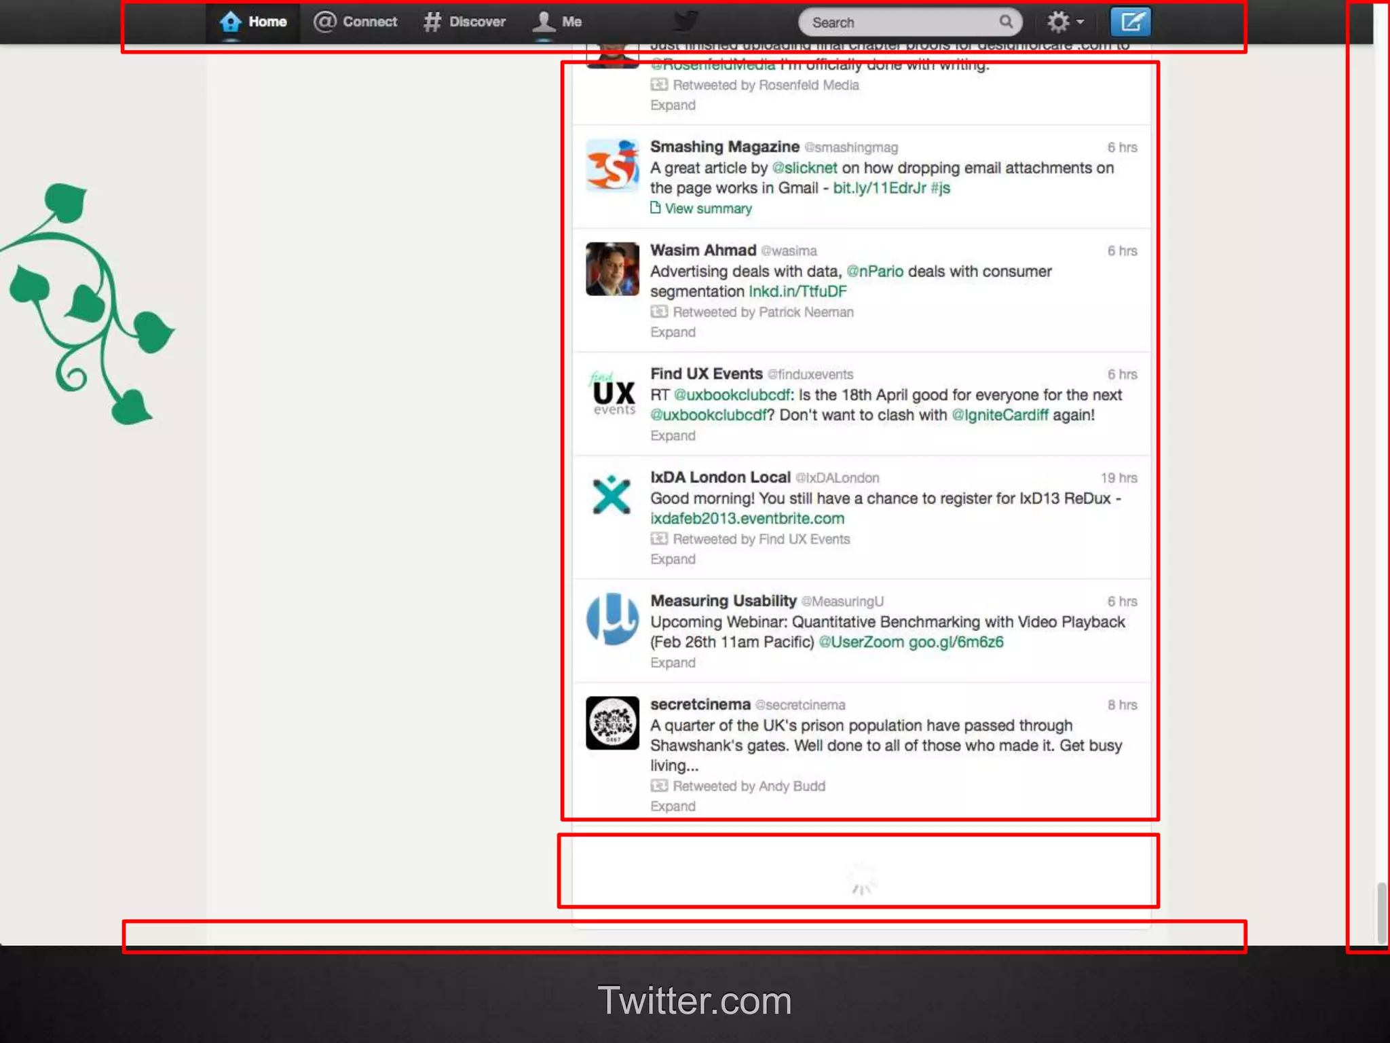Open the Measuring Usability profile name
1390x1043 pixels.
(724, 601)
